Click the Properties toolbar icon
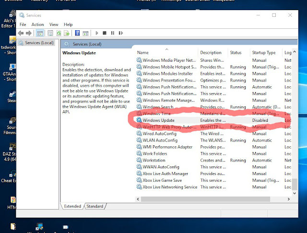 [x=50, y=33]
